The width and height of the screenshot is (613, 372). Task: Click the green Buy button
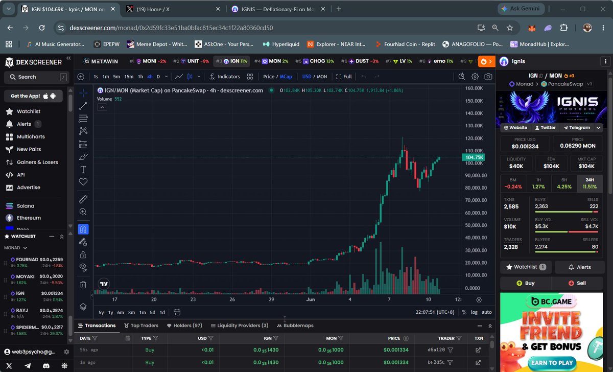coord(526,283)
